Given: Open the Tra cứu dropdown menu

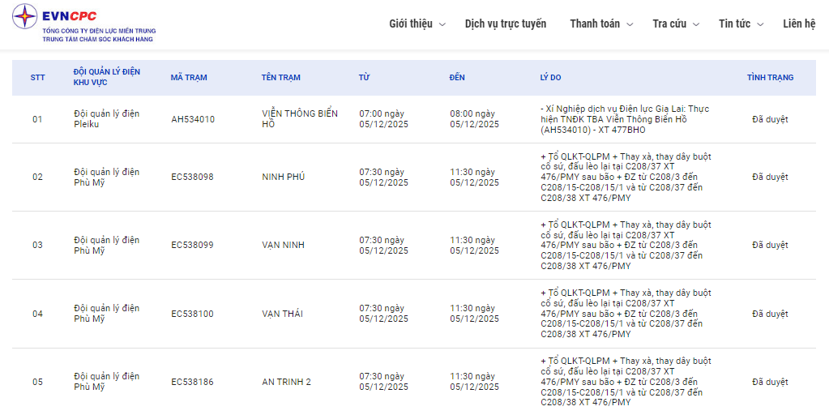Looking at the screenshot, I should point(675,24).
